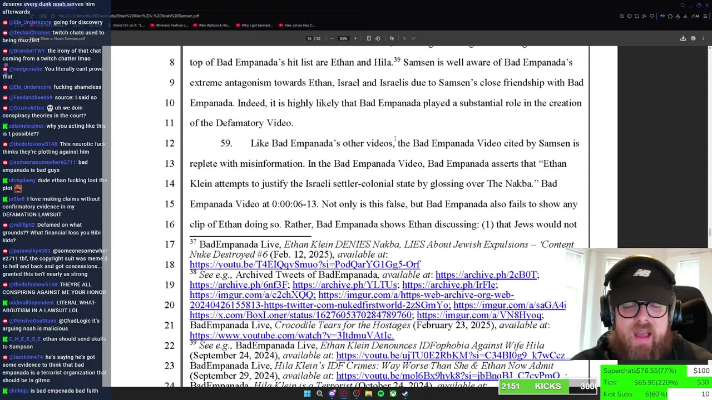Click the browser tab search magnifier
Viewport: 712px width, 400px height.
683,5
